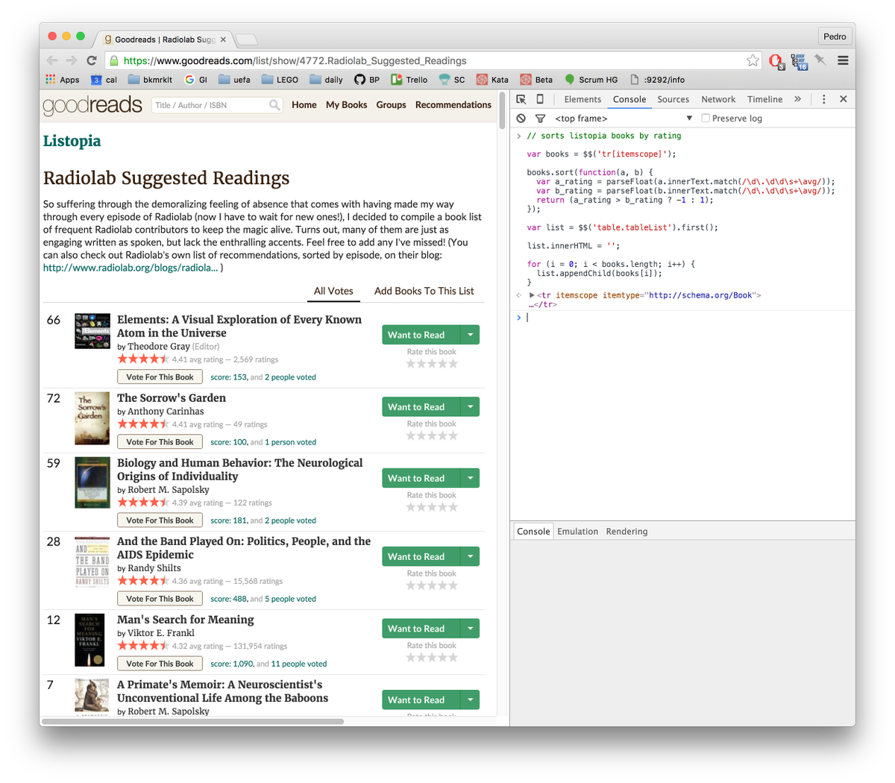Toggle DevTools device mode icon
The width and height of the screenshot is (895, 783).
[x=540, y=99]
